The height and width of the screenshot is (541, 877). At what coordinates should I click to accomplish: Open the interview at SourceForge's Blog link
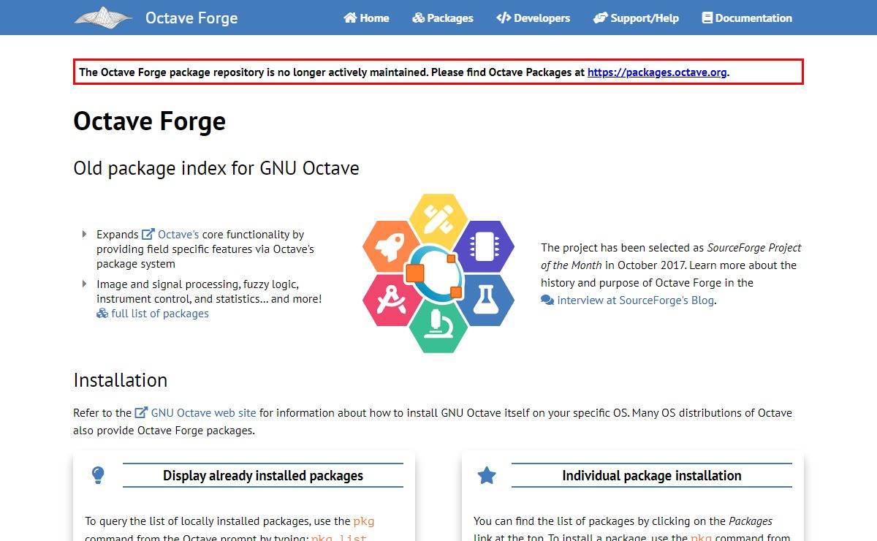coord(636,300)
